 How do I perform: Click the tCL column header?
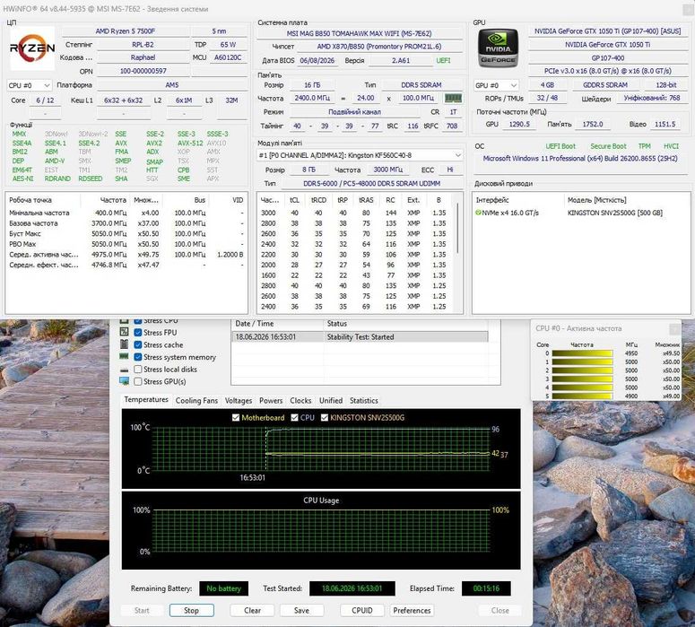click(x=294, y=200)
